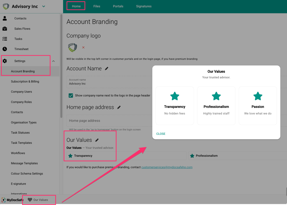Image resolution: width=287 pixels, height=205 pixels.
Task: Uncheck show company name next to logo
Action: 71,95
